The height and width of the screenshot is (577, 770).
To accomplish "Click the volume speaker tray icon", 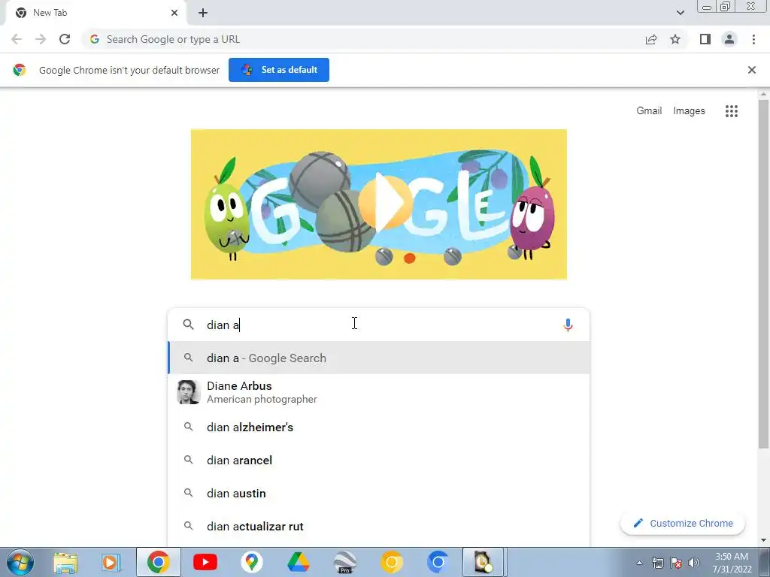I will point(694,563).
